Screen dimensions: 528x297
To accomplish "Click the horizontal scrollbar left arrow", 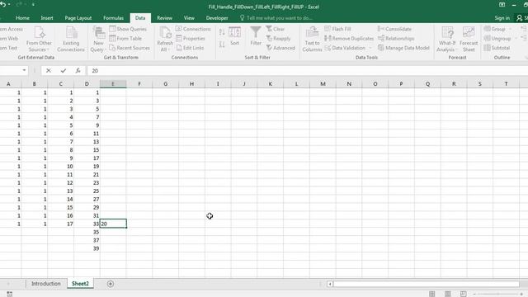I will [x=330, y=284].
